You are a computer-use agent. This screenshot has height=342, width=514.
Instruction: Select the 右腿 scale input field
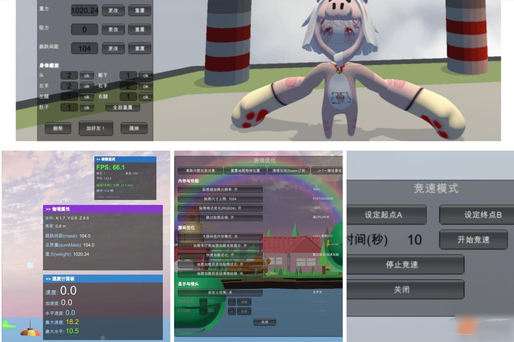[x=128, y=97]
